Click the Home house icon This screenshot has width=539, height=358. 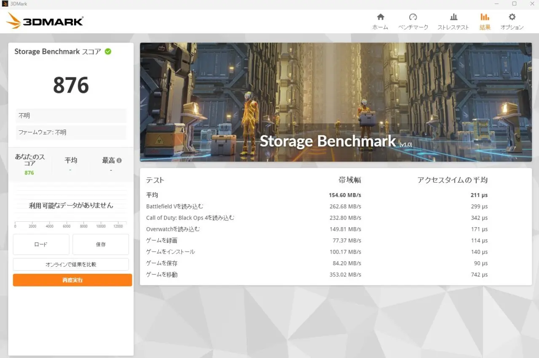coord(380,17)
